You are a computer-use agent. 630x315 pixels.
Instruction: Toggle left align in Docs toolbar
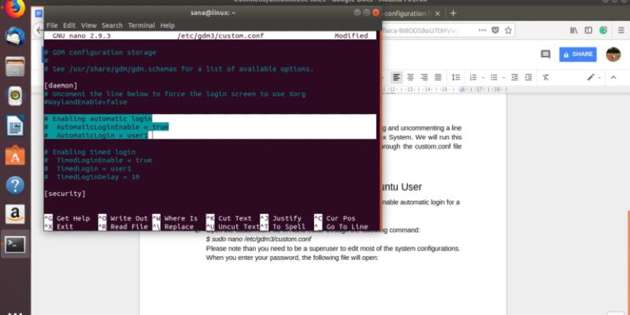coord(397,77)
